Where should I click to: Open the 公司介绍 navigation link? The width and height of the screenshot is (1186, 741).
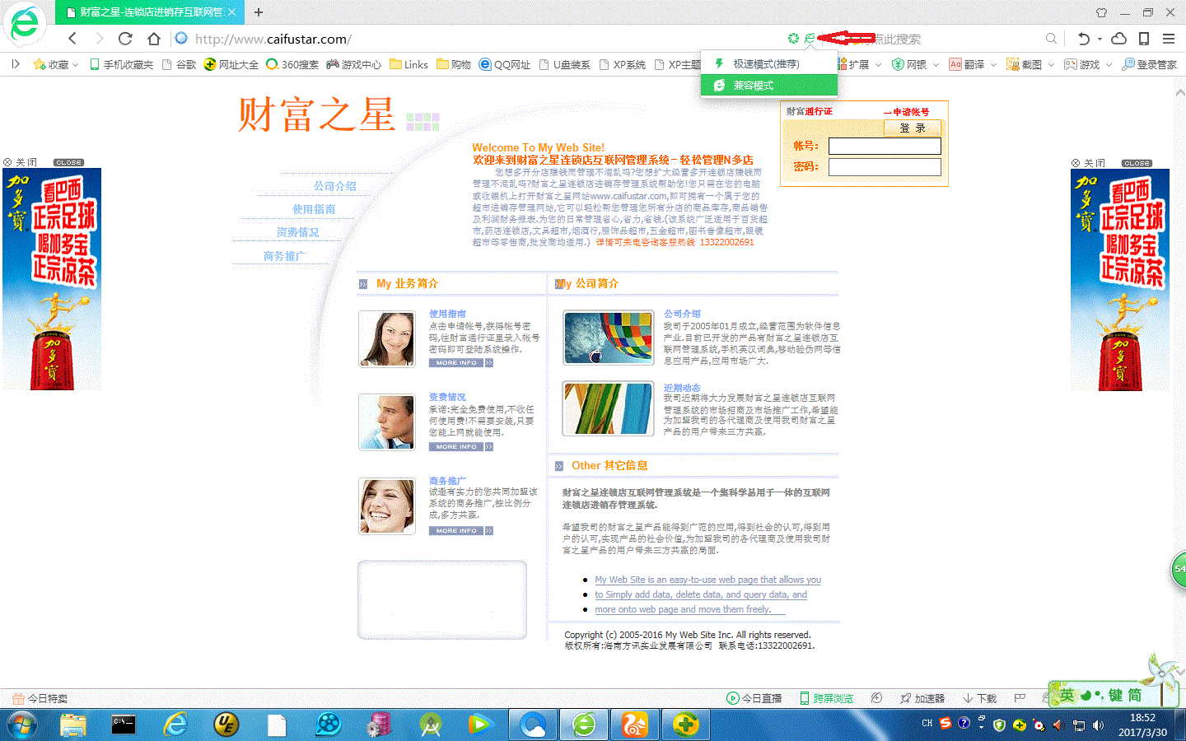tap(334, 186)
